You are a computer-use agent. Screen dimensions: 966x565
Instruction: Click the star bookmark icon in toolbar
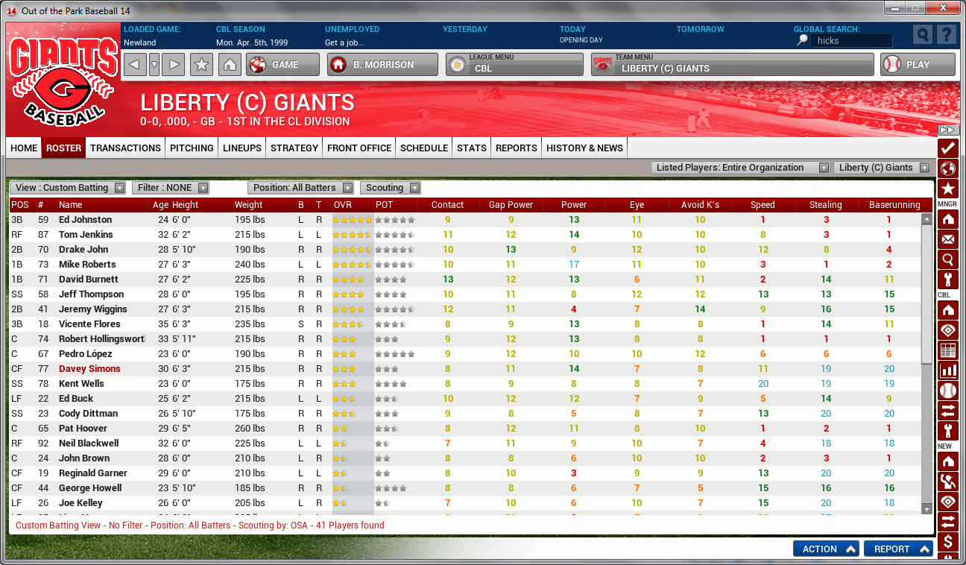click(x=201, y=65)
